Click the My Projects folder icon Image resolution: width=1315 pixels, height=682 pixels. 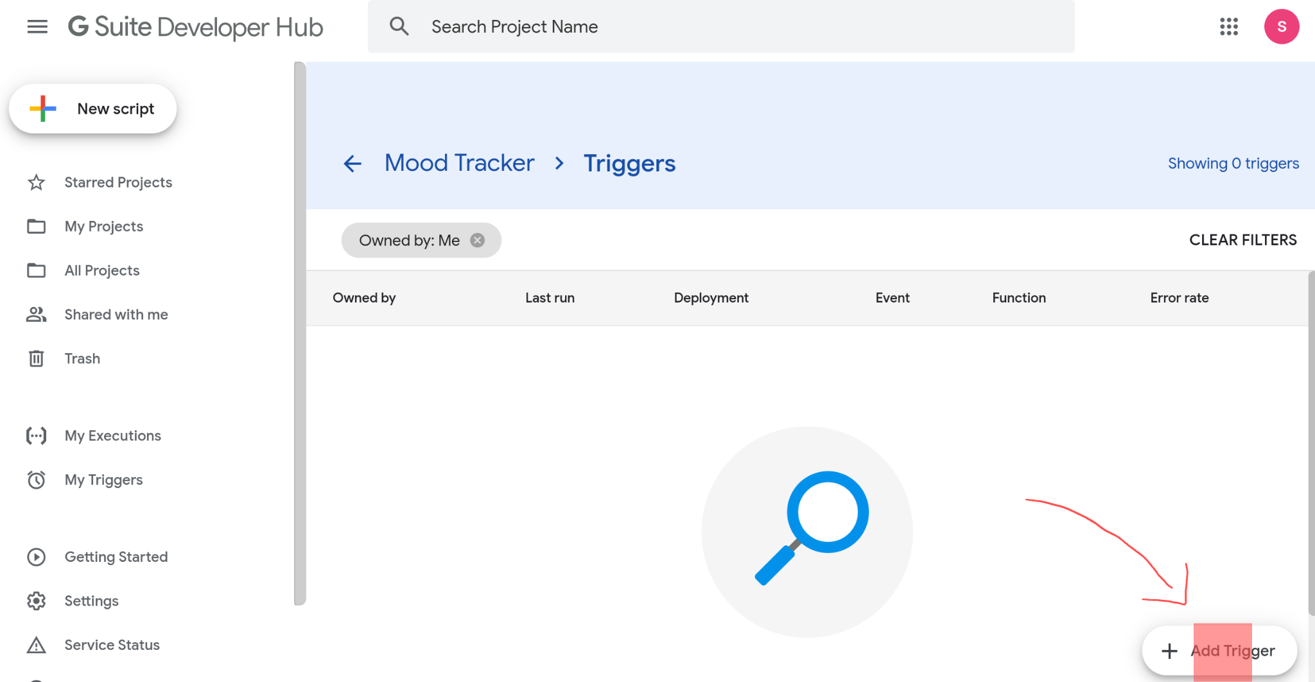[37, 226]
